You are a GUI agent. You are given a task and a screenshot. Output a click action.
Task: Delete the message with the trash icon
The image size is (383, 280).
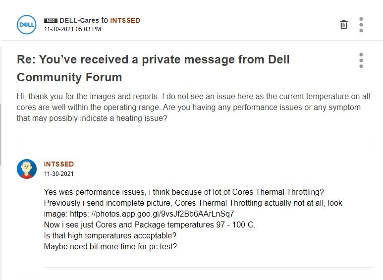343,24
